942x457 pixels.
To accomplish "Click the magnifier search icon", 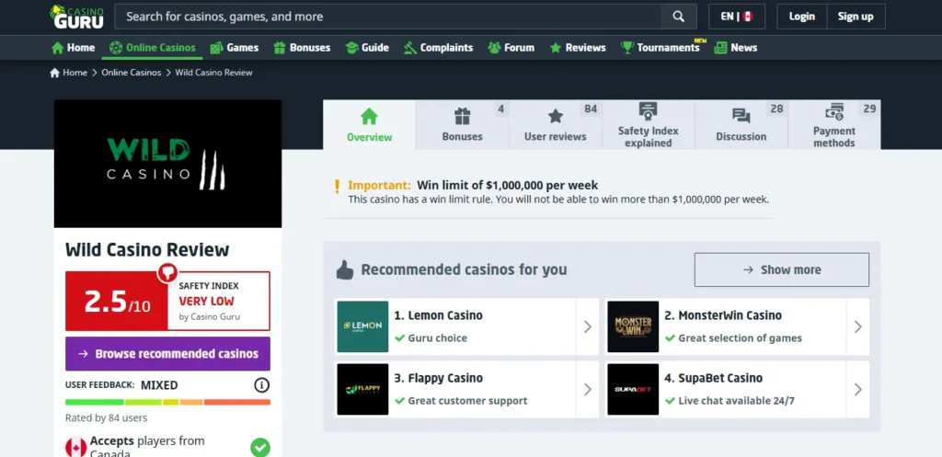I will [678, 17].
